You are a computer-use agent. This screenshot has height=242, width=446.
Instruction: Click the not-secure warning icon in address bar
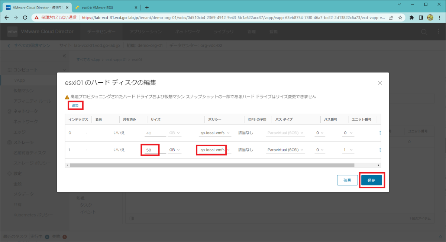(36, 17)
